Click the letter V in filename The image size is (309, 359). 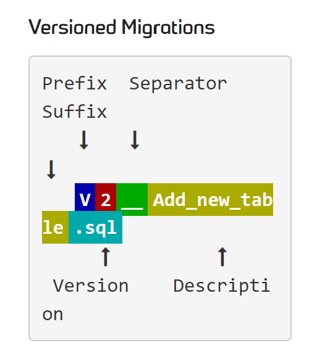85,200
